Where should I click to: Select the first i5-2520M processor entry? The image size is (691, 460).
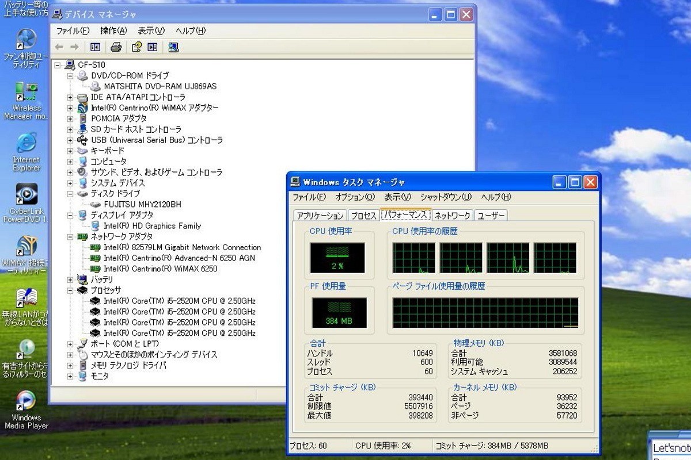pyautogui.click(x=180, y=301)
